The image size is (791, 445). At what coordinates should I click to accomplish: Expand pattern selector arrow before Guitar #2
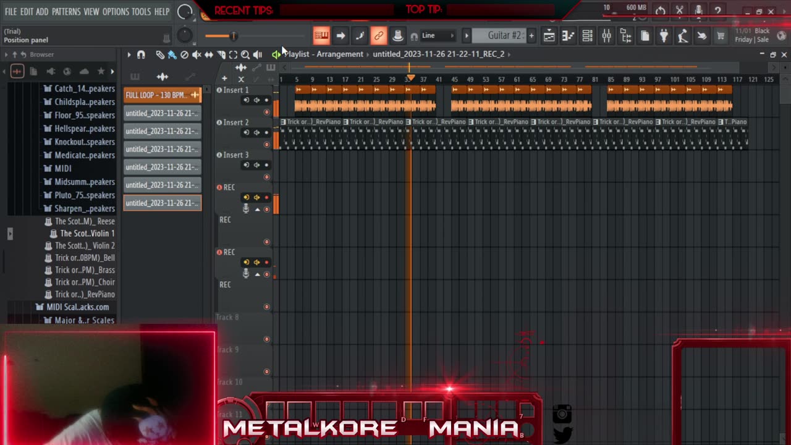tap(467, 36)
